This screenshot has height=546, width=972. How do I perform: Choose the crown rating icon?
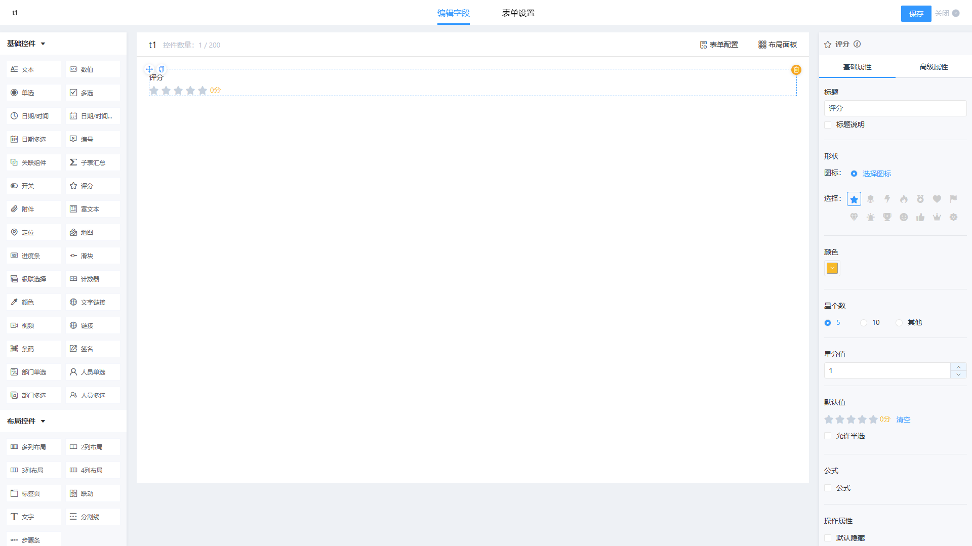937,217
